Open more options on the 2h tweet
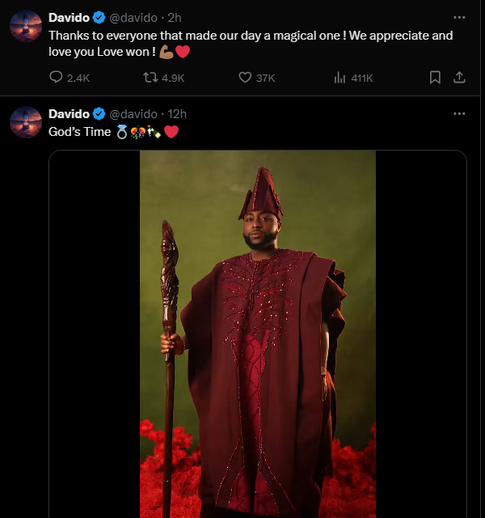 [x=459, y=17]
